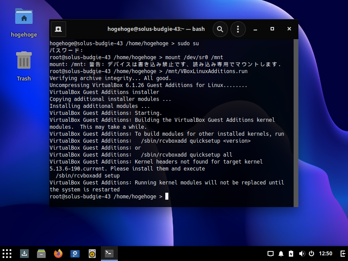348x261 pixels.
Task: Select the hogehoge home folder desktop icon
Action: [x=24, y=23]
